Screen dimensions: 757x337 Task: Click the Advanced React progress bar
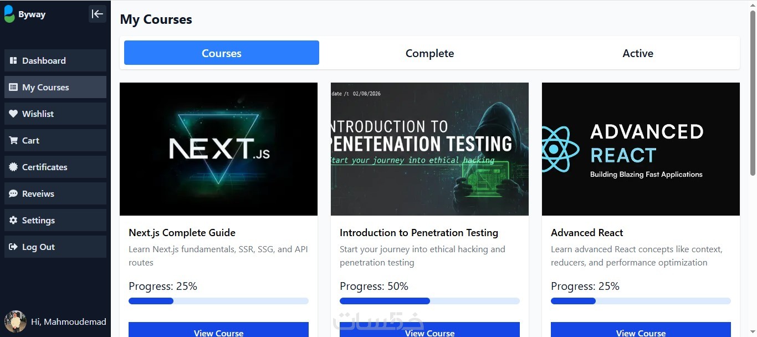tap(641, 301)
